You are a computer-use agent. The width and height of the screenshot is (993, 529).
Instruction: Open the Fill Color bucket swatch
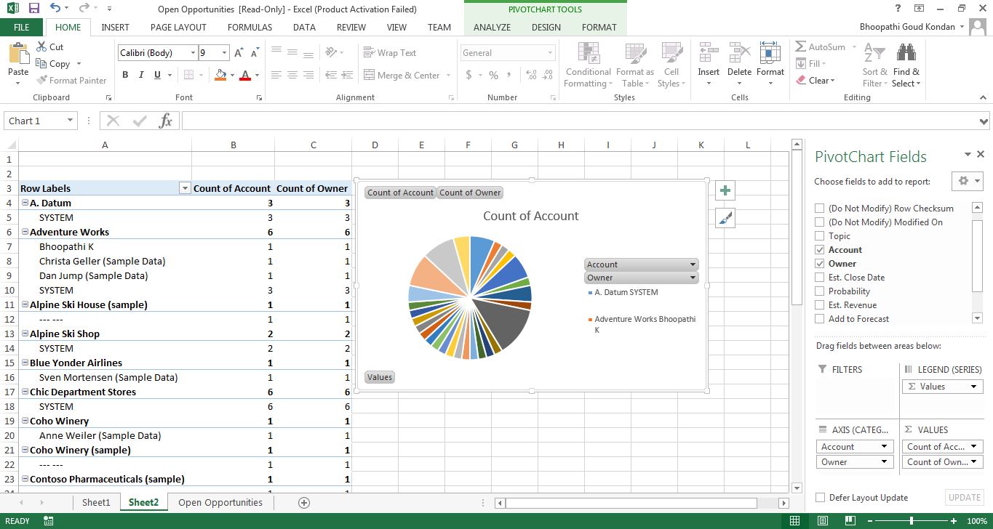[x=220, y=75]
